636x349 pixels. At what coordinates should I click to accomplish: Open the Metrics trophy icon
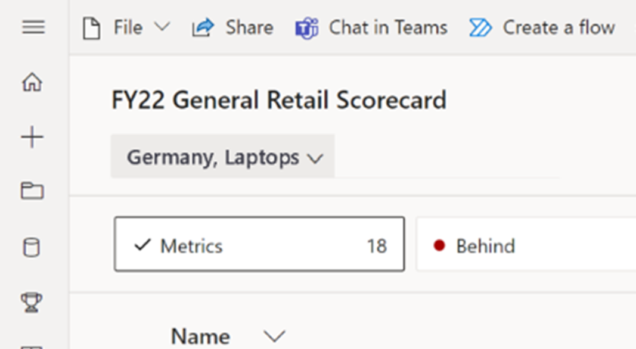(x=32, y=302)
